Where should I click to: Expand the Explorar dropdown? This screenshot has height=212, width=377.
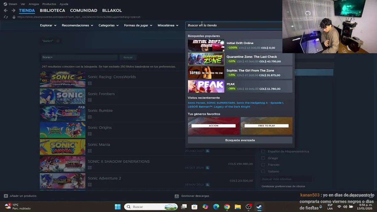click(48, 25)
